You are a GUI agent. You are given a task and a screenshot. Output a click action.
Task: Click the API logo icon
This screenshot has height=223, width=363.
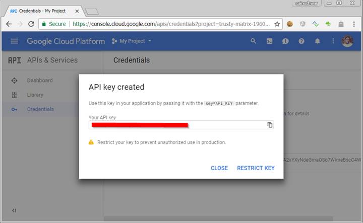pos(14,60)
